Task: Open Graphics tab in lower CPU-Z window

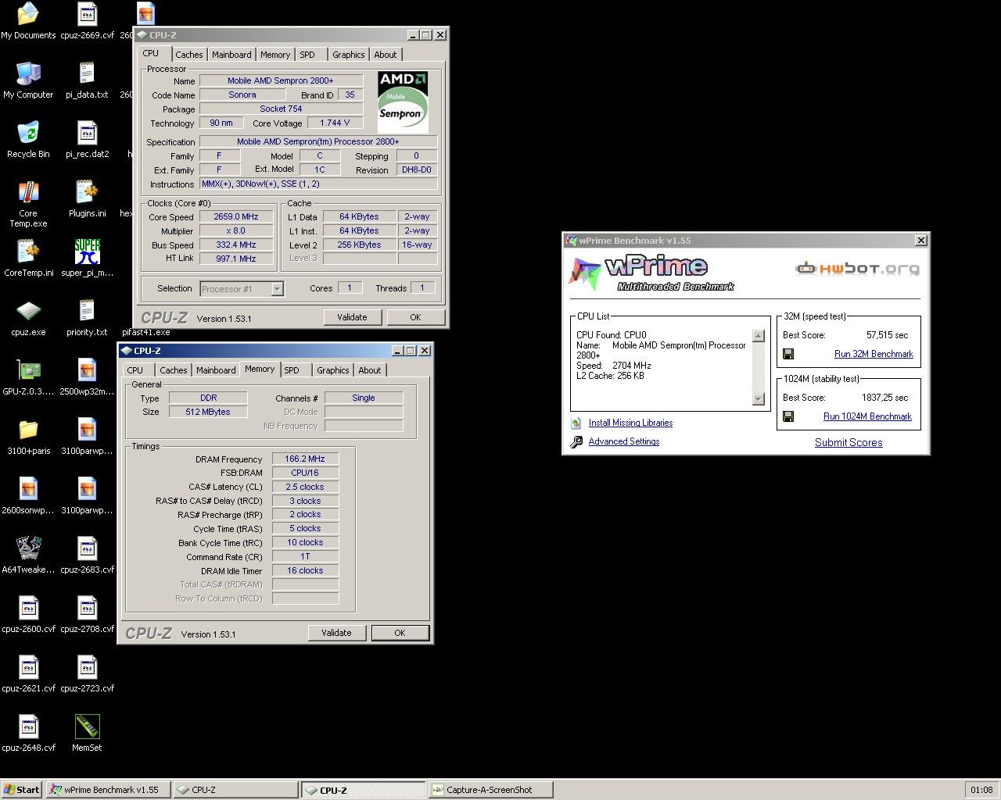Action: tap(332, 370)
